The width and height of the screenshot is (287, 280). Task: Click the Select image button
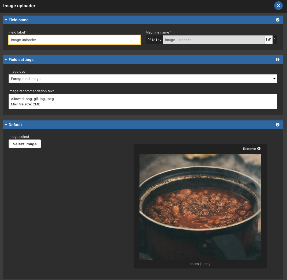coord(25,144)
